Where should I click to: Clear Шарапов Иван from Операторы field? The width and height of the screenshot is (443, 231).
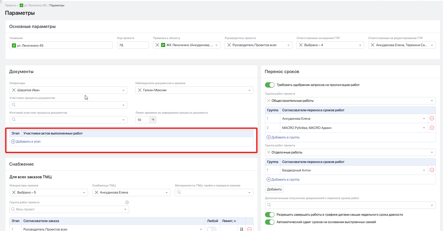point(14,90)
